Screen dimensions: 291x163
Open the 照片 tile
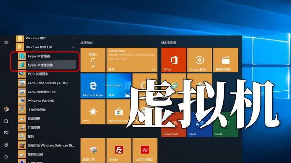[119, 86]
